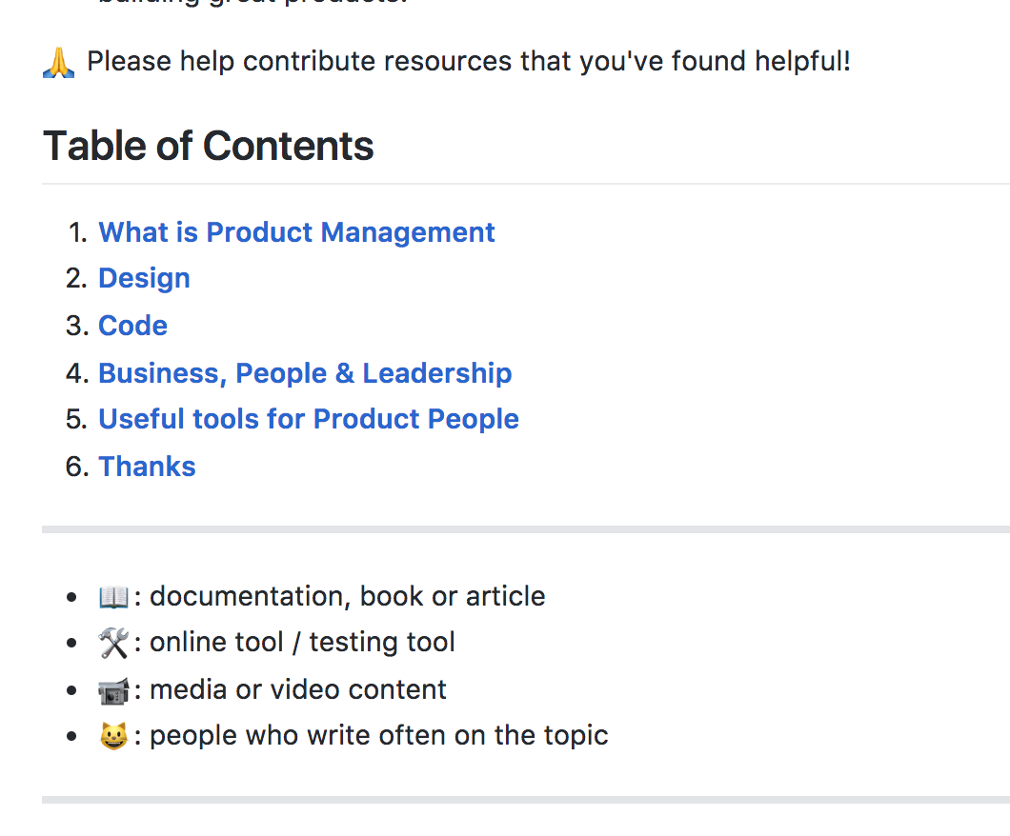Select the icon next to 'media or video content'

tap(112, 688)
